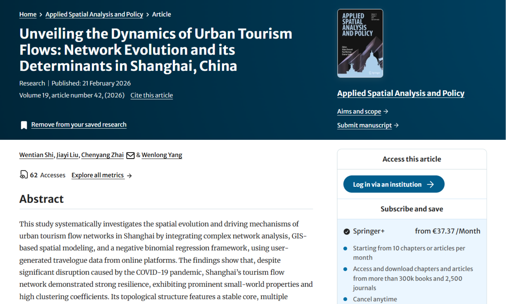Click the accesses metric icon

click(x=23, y=175)
